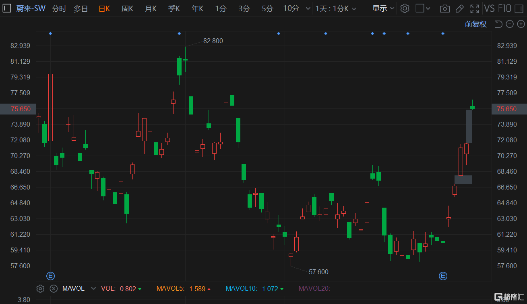Toggle the MAVOL10 1.072 line
527x304 pixels.
tap(254, 289)
